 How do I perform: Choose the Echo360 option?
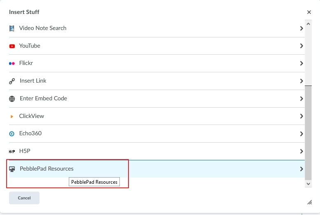(157, 134)
